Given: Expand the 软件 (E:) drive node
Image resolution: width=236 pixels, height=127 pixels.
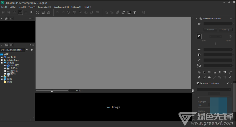Looking at the screenshot, I should [5, 71].
